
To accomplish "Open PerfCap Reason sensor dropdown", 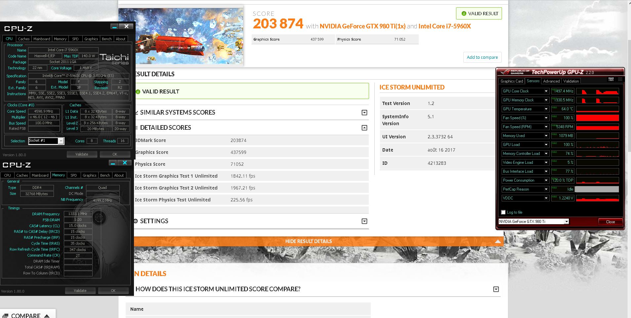I will tap(546, 189).
